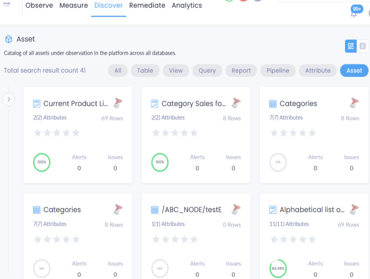Switch to grid card view

coord(351,46)
